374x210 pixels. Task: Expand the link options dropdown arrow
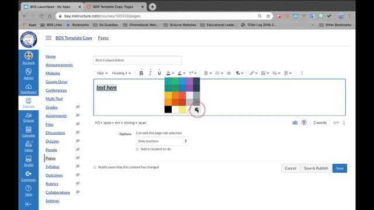(257, 73)
